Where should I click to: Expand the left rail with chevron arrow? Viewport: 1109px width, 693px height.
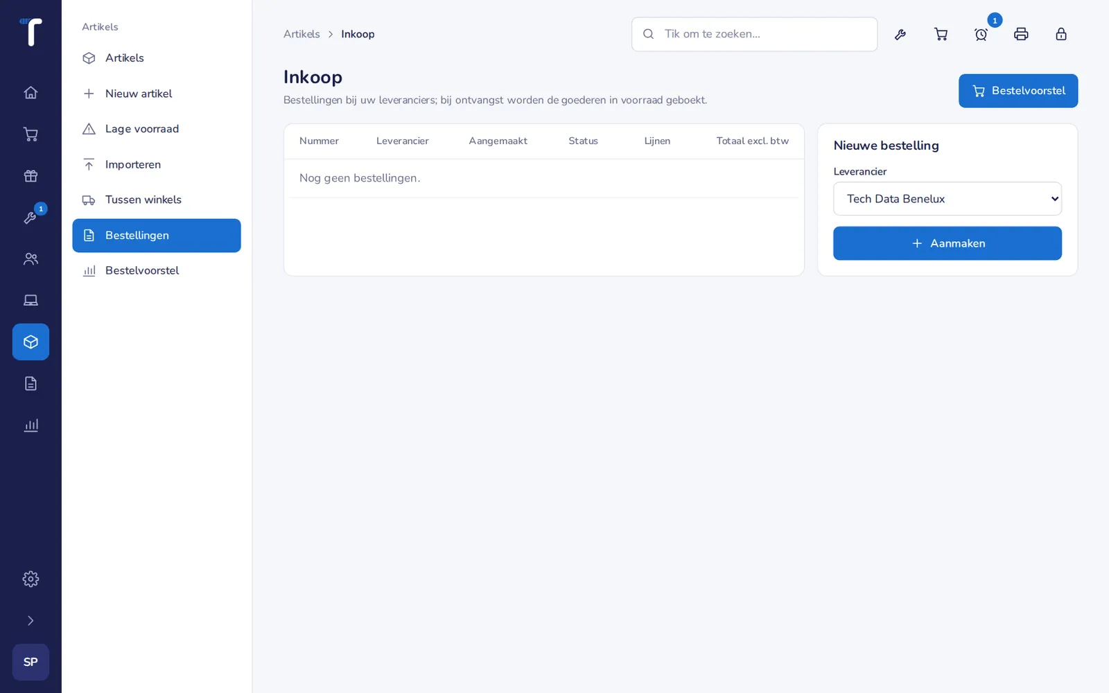[x=30, y=620]
